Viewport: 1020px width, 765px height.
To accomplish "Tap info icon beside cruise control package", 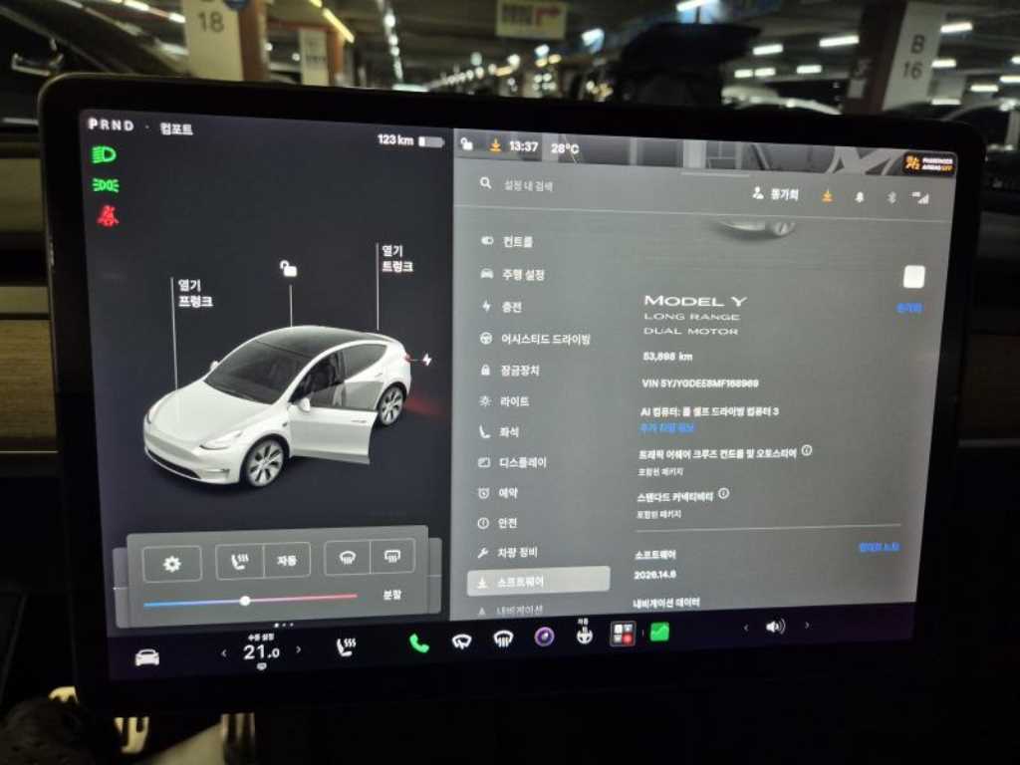I will (x=807, y=450).
